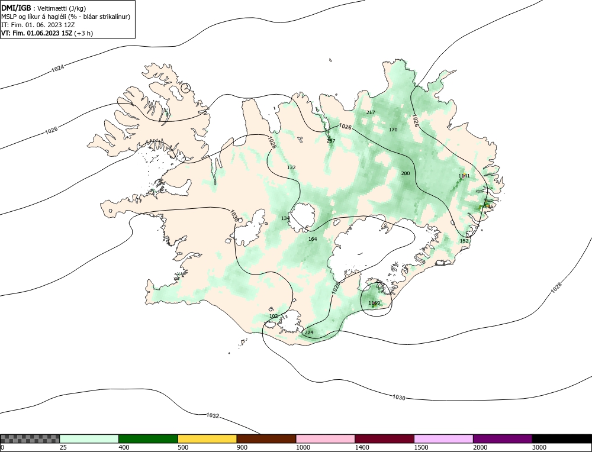
Task: Click the light pink 1000–1400 legend swatch
Action: point(326,438)
